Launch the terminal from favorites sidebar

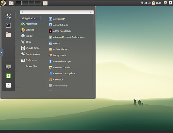point(8,25)
